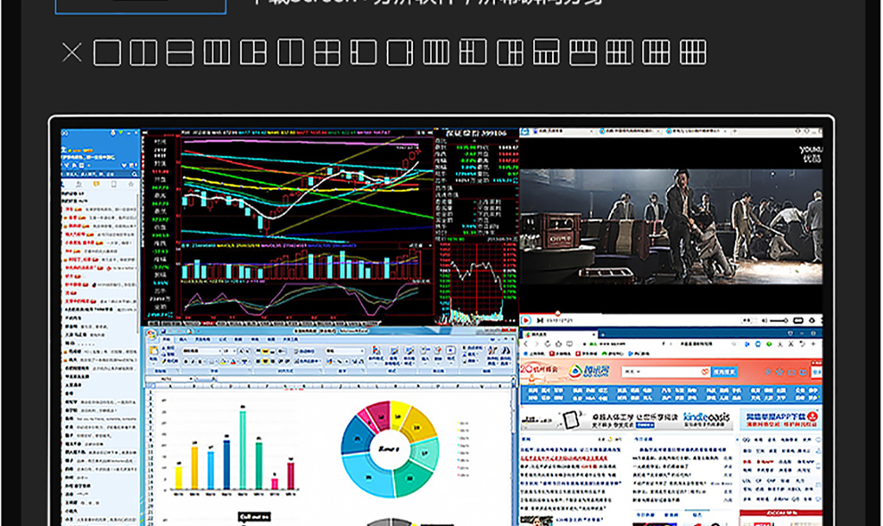Apply the 2x2 four-quadrant grid layout

(327, 53)
